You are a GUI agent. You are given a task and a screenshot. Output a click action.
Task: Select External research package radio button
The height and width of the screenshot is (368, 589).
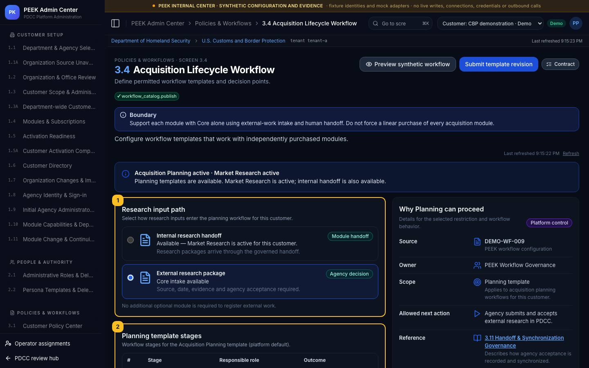click(x=130, y=278)
